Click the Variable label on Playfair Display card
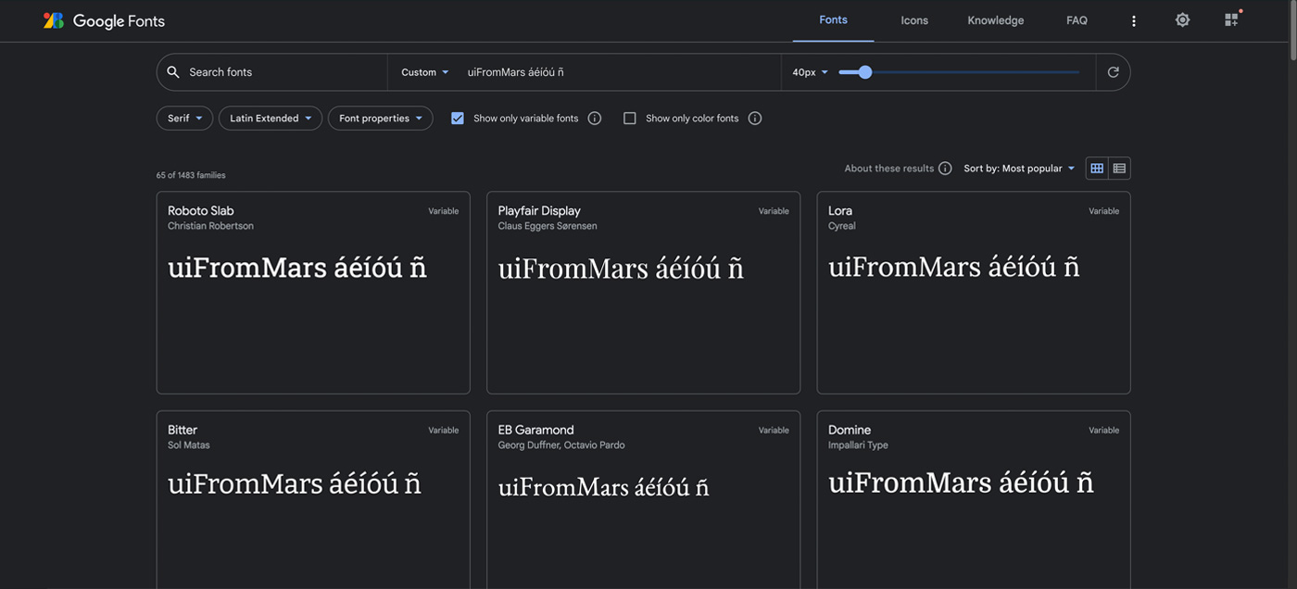This screenshot has width=1297, height=589. [774, 211]
